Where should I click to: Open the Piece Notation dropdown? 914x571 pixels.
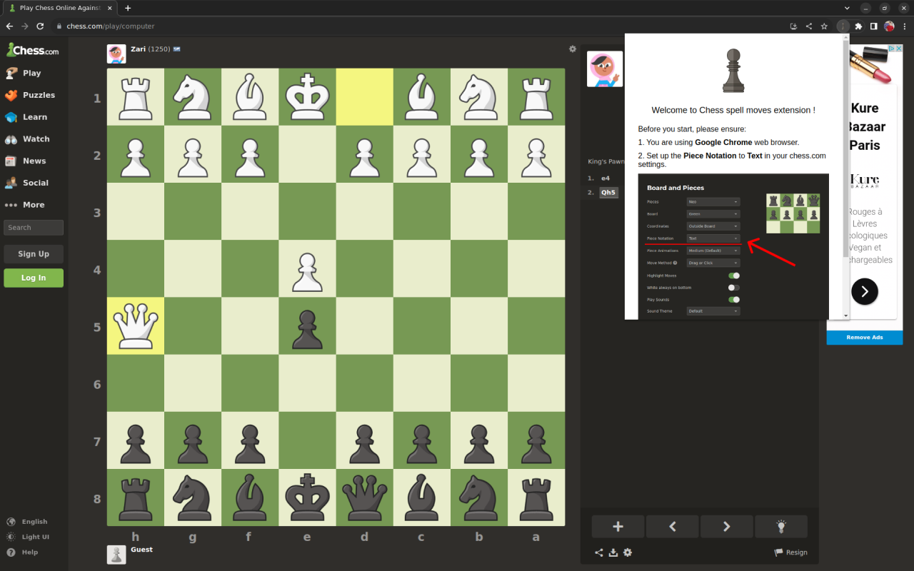click(713, 238)
